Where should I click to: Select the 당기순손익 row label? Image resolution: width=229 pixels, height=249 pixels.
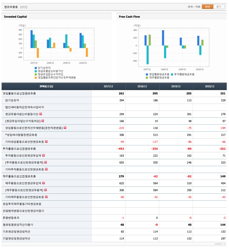click(12, 100)
